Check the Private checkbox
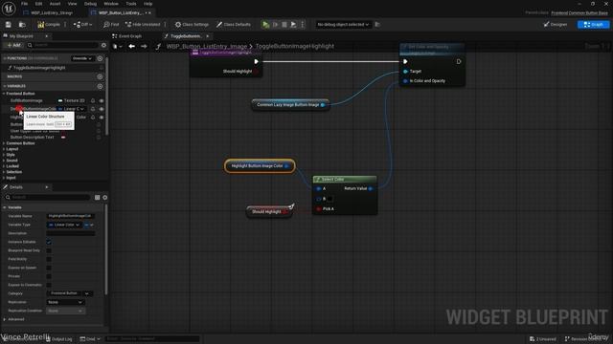This screenshot has width=613, height=344. (x=49, y=276)
